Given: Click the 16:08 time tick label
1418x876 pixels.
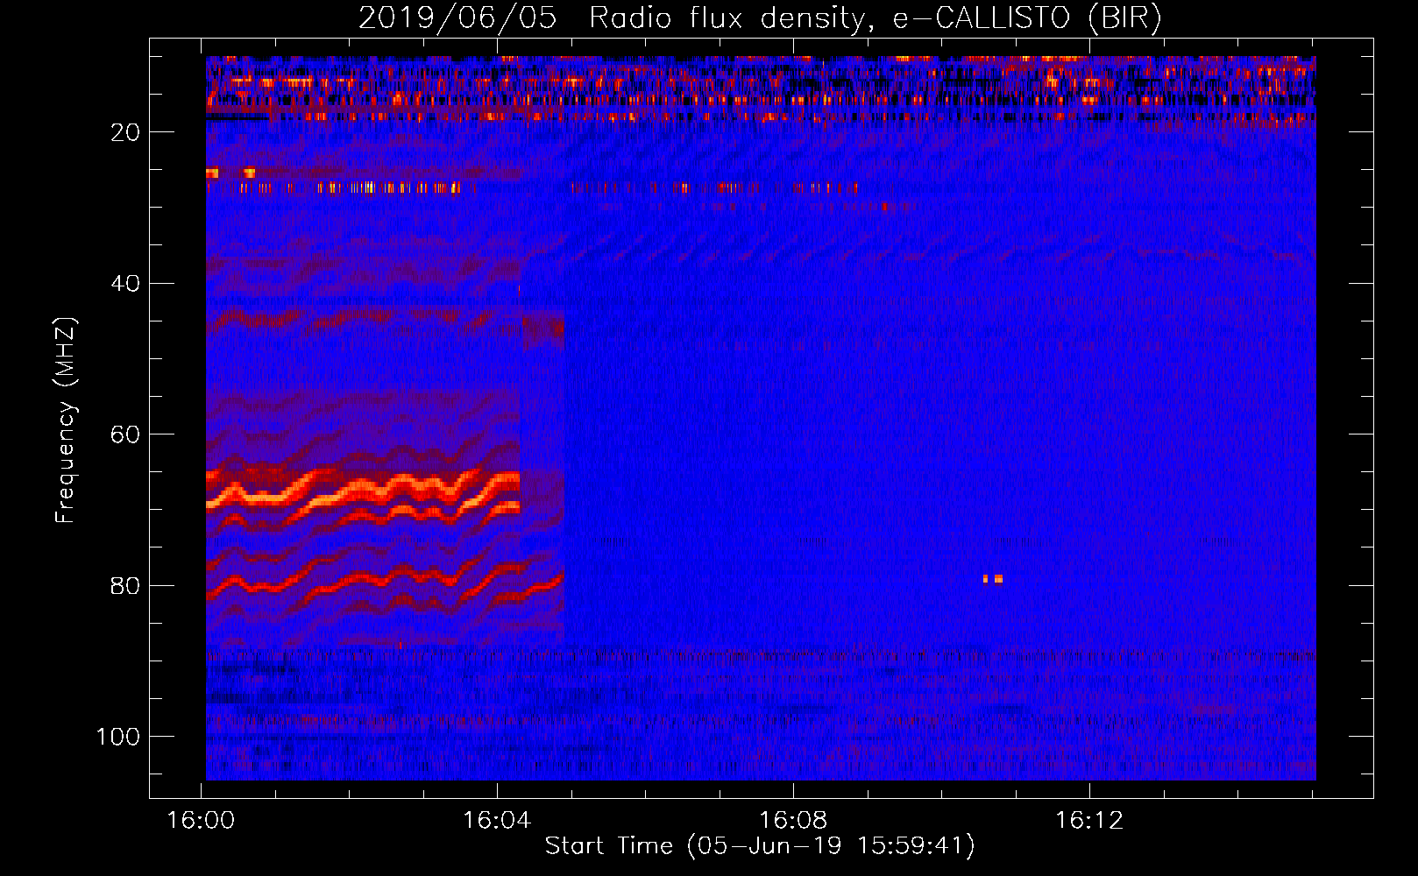Looking at the screenshot, I should pyautogui.click(x=793, y=821).
